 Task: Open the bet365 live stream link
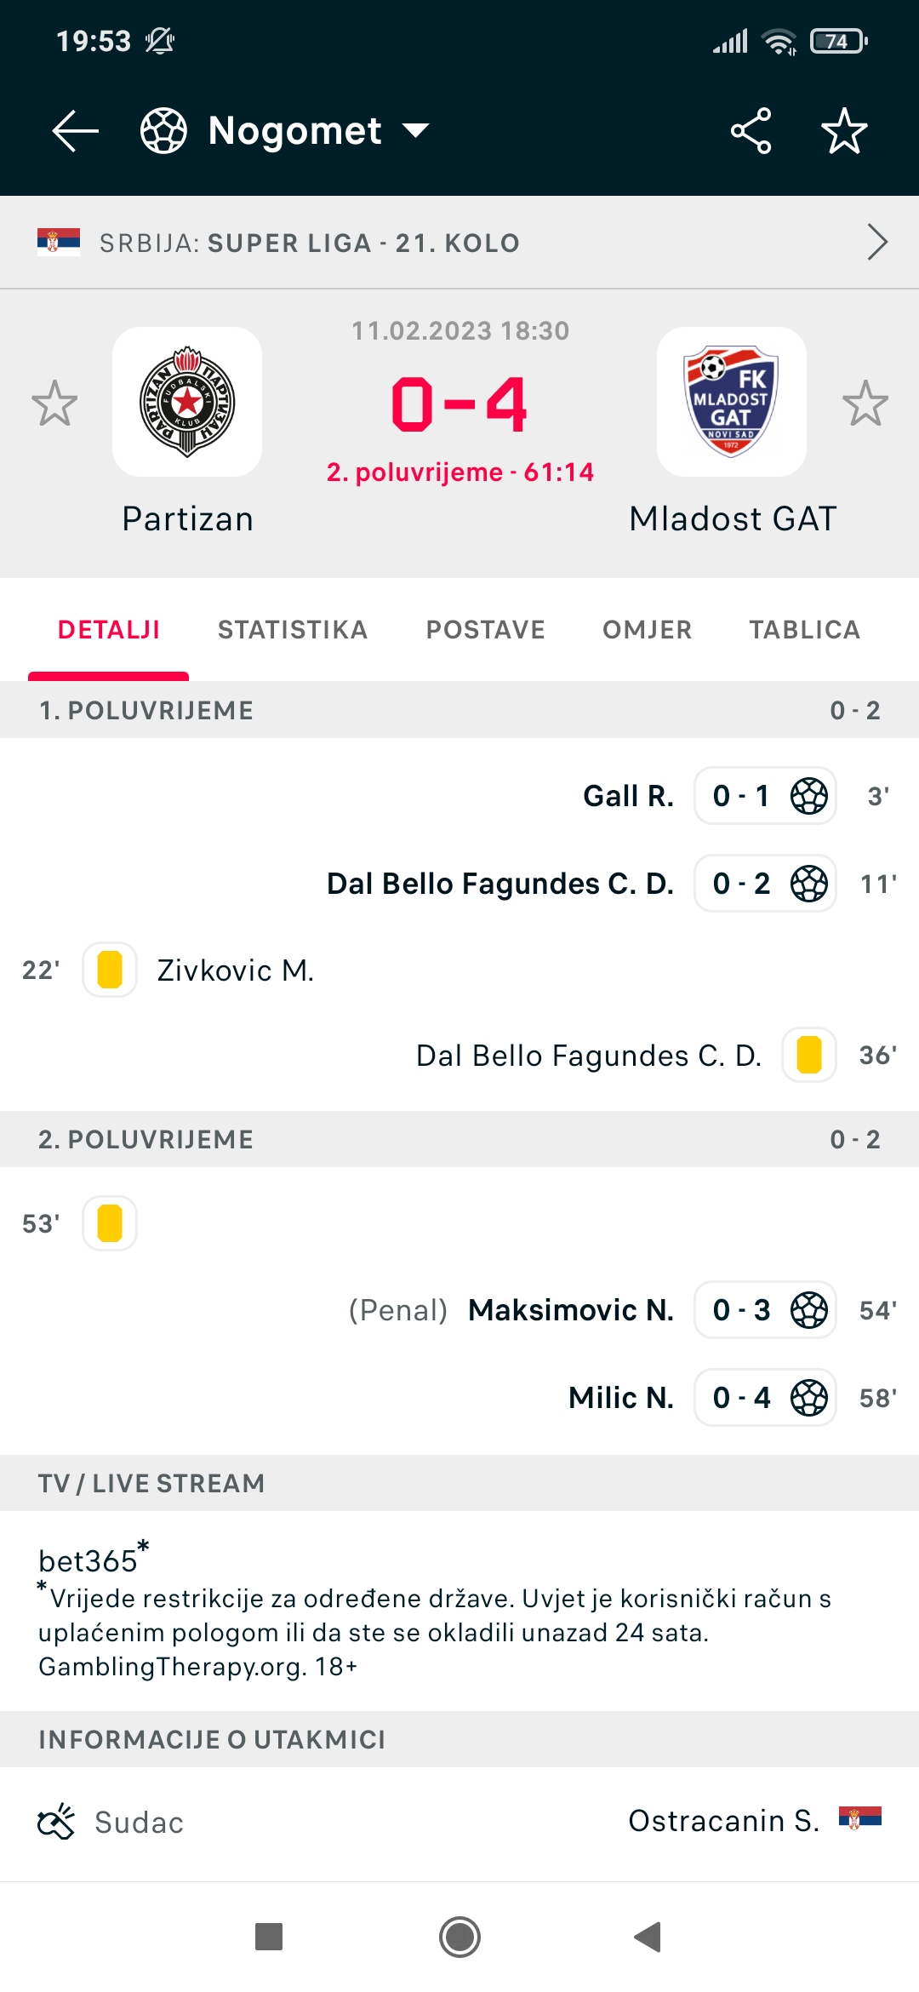(x=88, y=1561)
